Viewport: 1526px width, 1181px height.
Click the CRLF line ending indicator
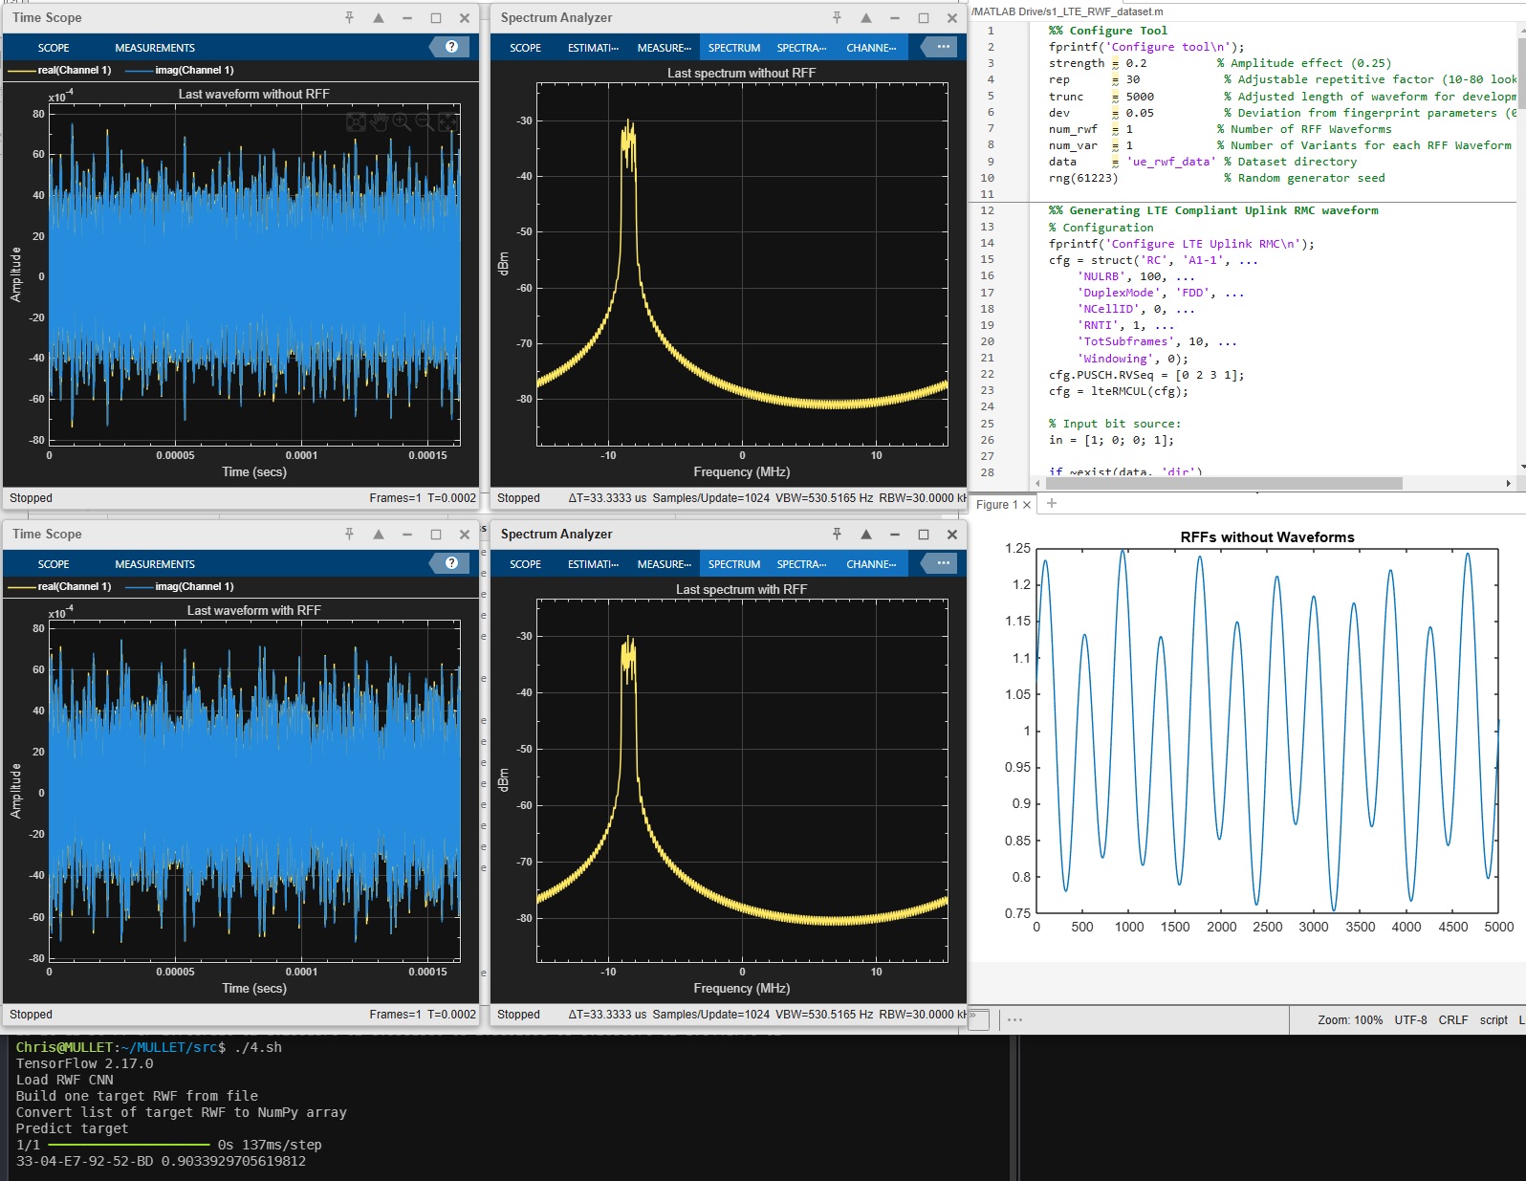click(1452, 1020)
